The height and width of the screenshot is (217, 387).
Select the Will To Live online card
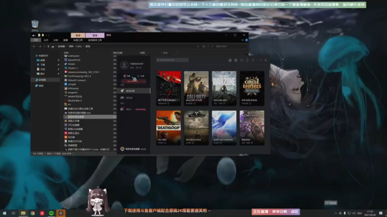pos(196,128)
